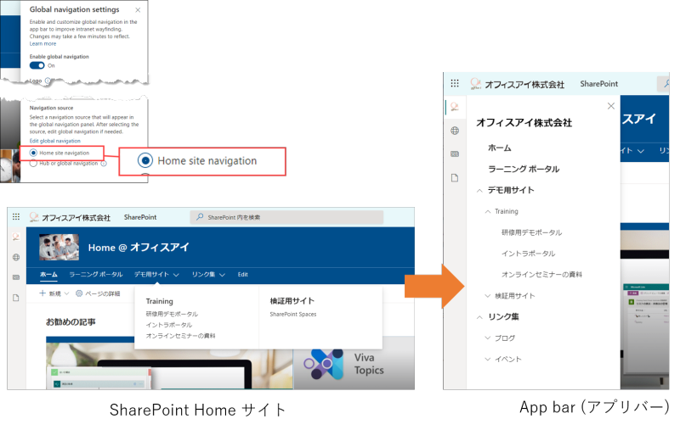The width and height of the screenshot is (680, 430).
Task: Toggle Enable global navigation switch
Action: pos(37,65)
